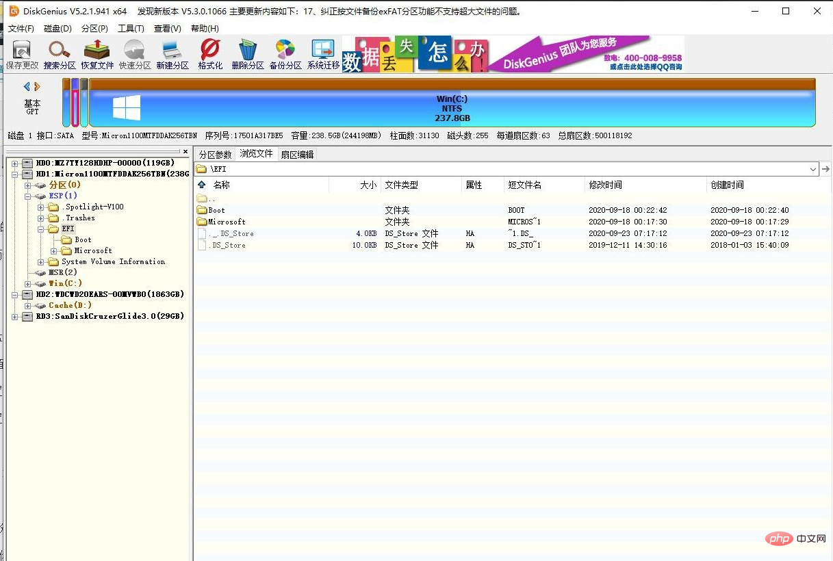The height and width of the screenshot is (561, 833).
Task: Collapse the ESP(1) partition node
Action: tap(28, 196)
